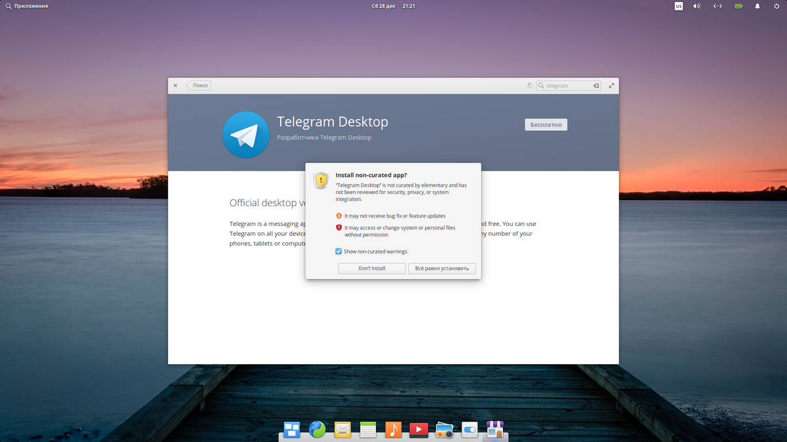Uncheck Show non-curated warnings
Screen dimensions: 787x442
pos(338,251)
